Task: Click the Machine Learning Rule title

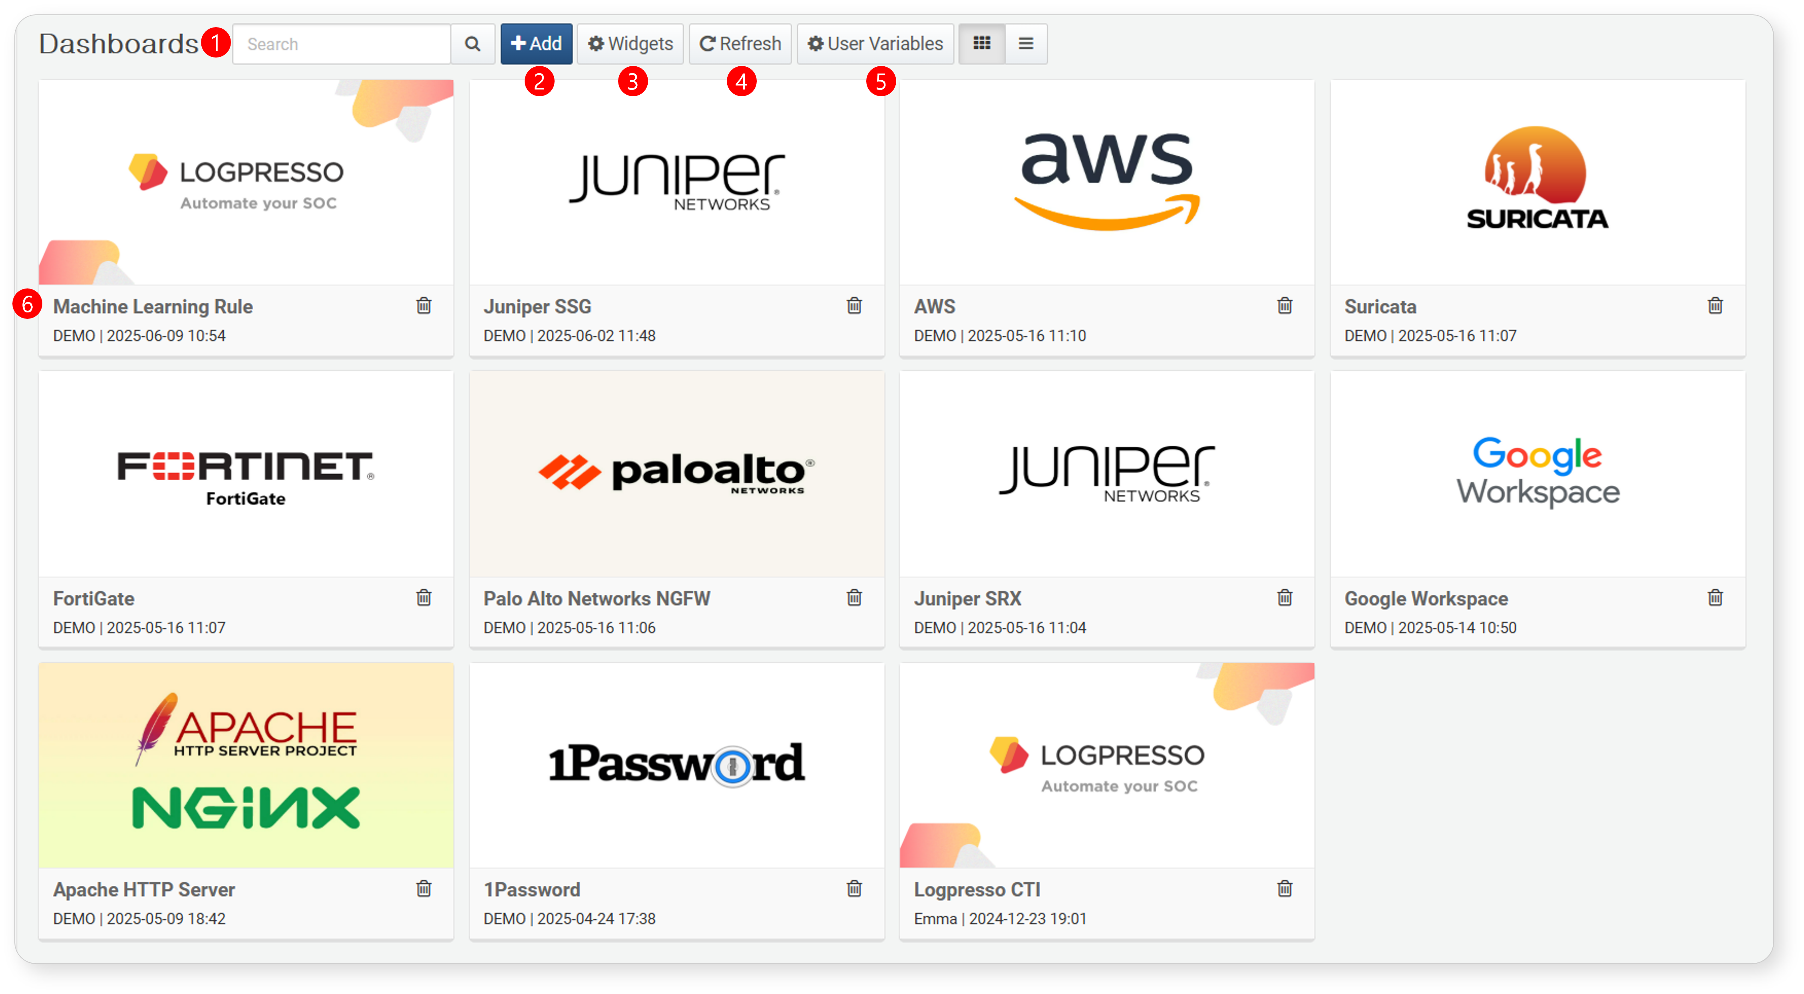Action: 153,306
